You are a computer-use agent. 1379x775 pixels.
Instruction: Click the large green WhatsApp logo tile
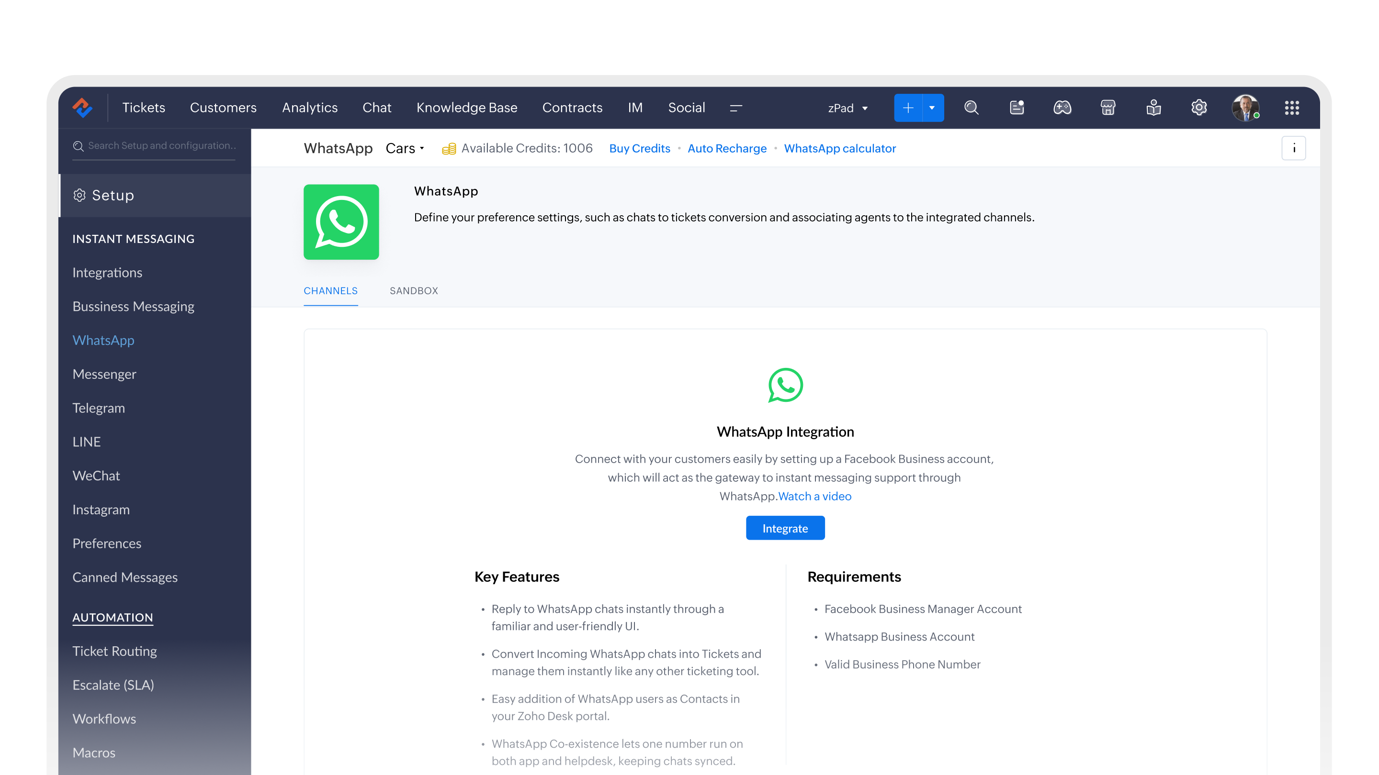341,222
